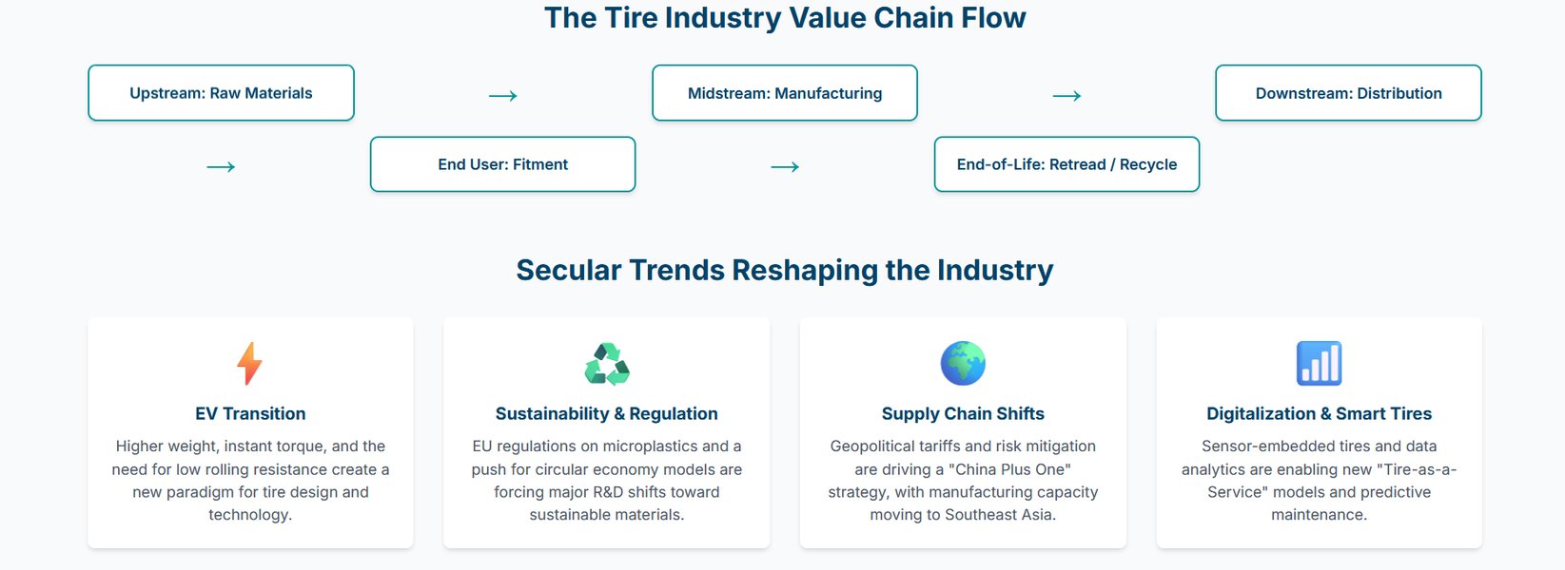Select the Upstream: Raw Materials box
Image resolution: width=1565 pixels, height=570 pixels.
(x=221, y=93)
